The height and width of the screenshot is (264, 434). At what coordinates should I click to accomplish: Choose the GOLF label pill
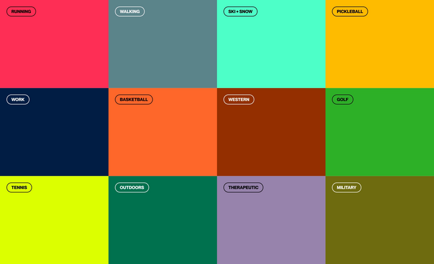342,100
